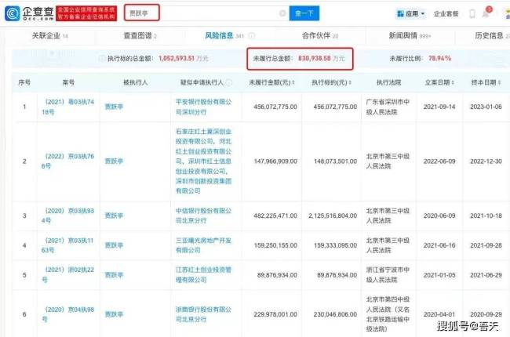
Task: Click unpaid total 830,938.58 万元
Action: coord(322,59)
